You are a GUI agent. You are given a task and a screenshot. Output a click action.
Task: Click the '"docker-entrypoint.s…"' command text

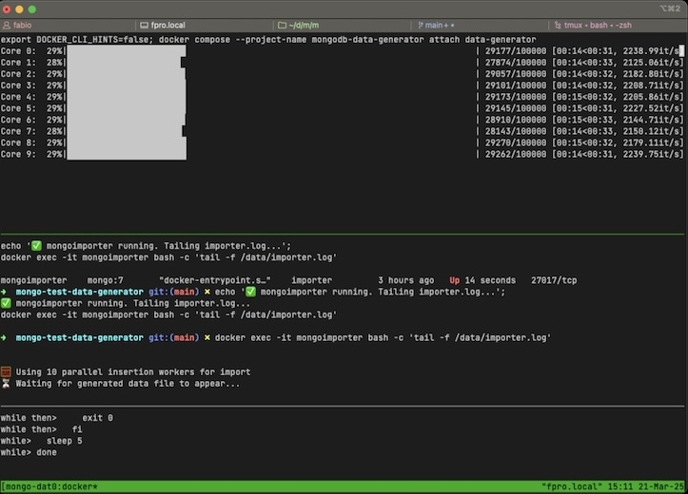[x=215, y=280]
